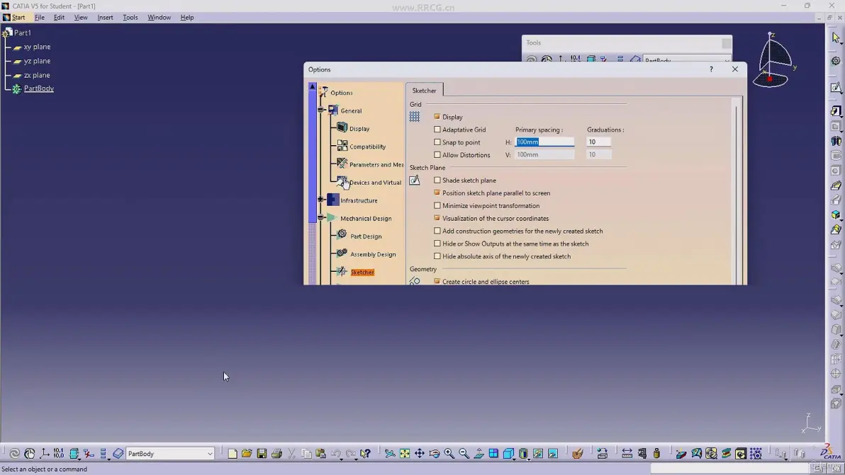Select PartBody in the specification tree

(x=39, y=88)
